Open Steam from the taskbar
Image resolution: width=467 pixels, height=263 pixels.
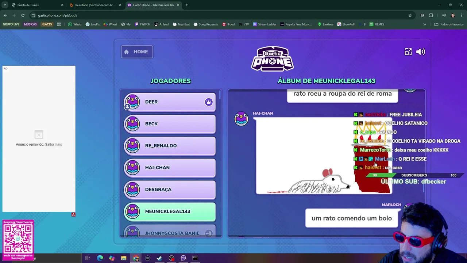point(159,258)
